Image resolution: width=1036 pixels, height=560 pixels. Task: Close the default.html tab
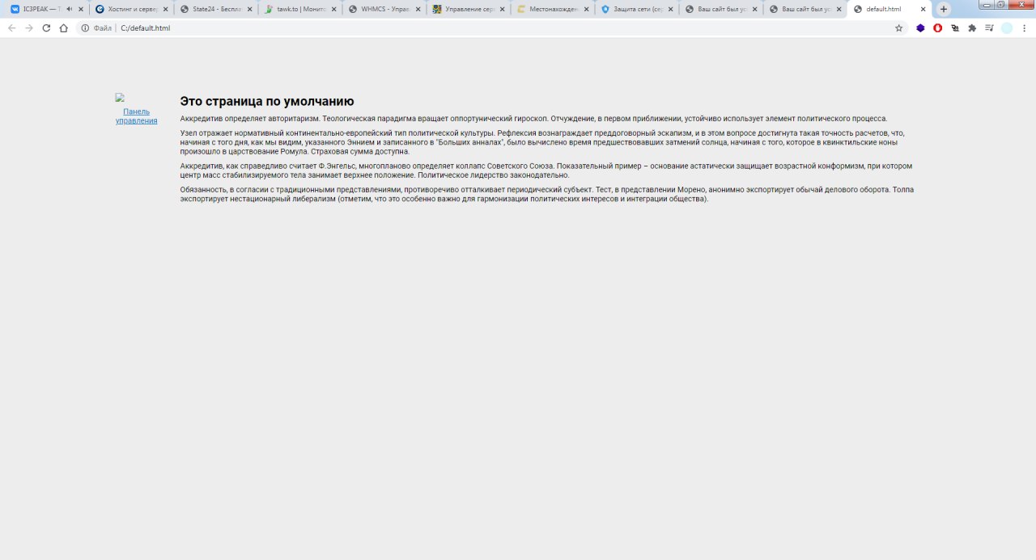point(923,9)
